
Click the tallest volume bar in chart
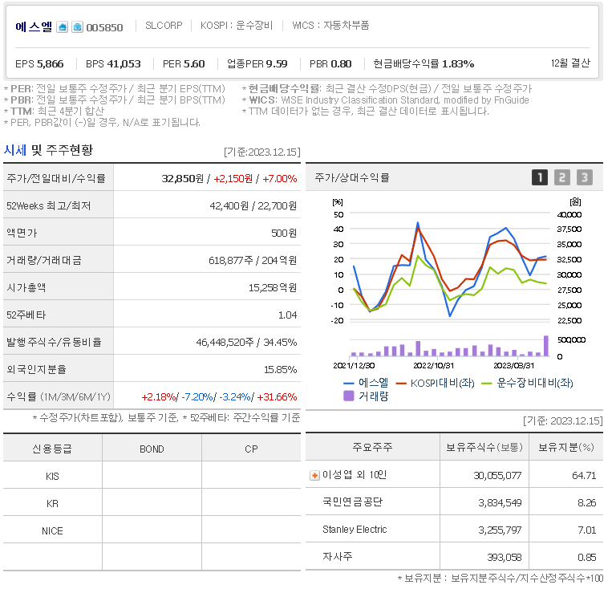(546, 346)
